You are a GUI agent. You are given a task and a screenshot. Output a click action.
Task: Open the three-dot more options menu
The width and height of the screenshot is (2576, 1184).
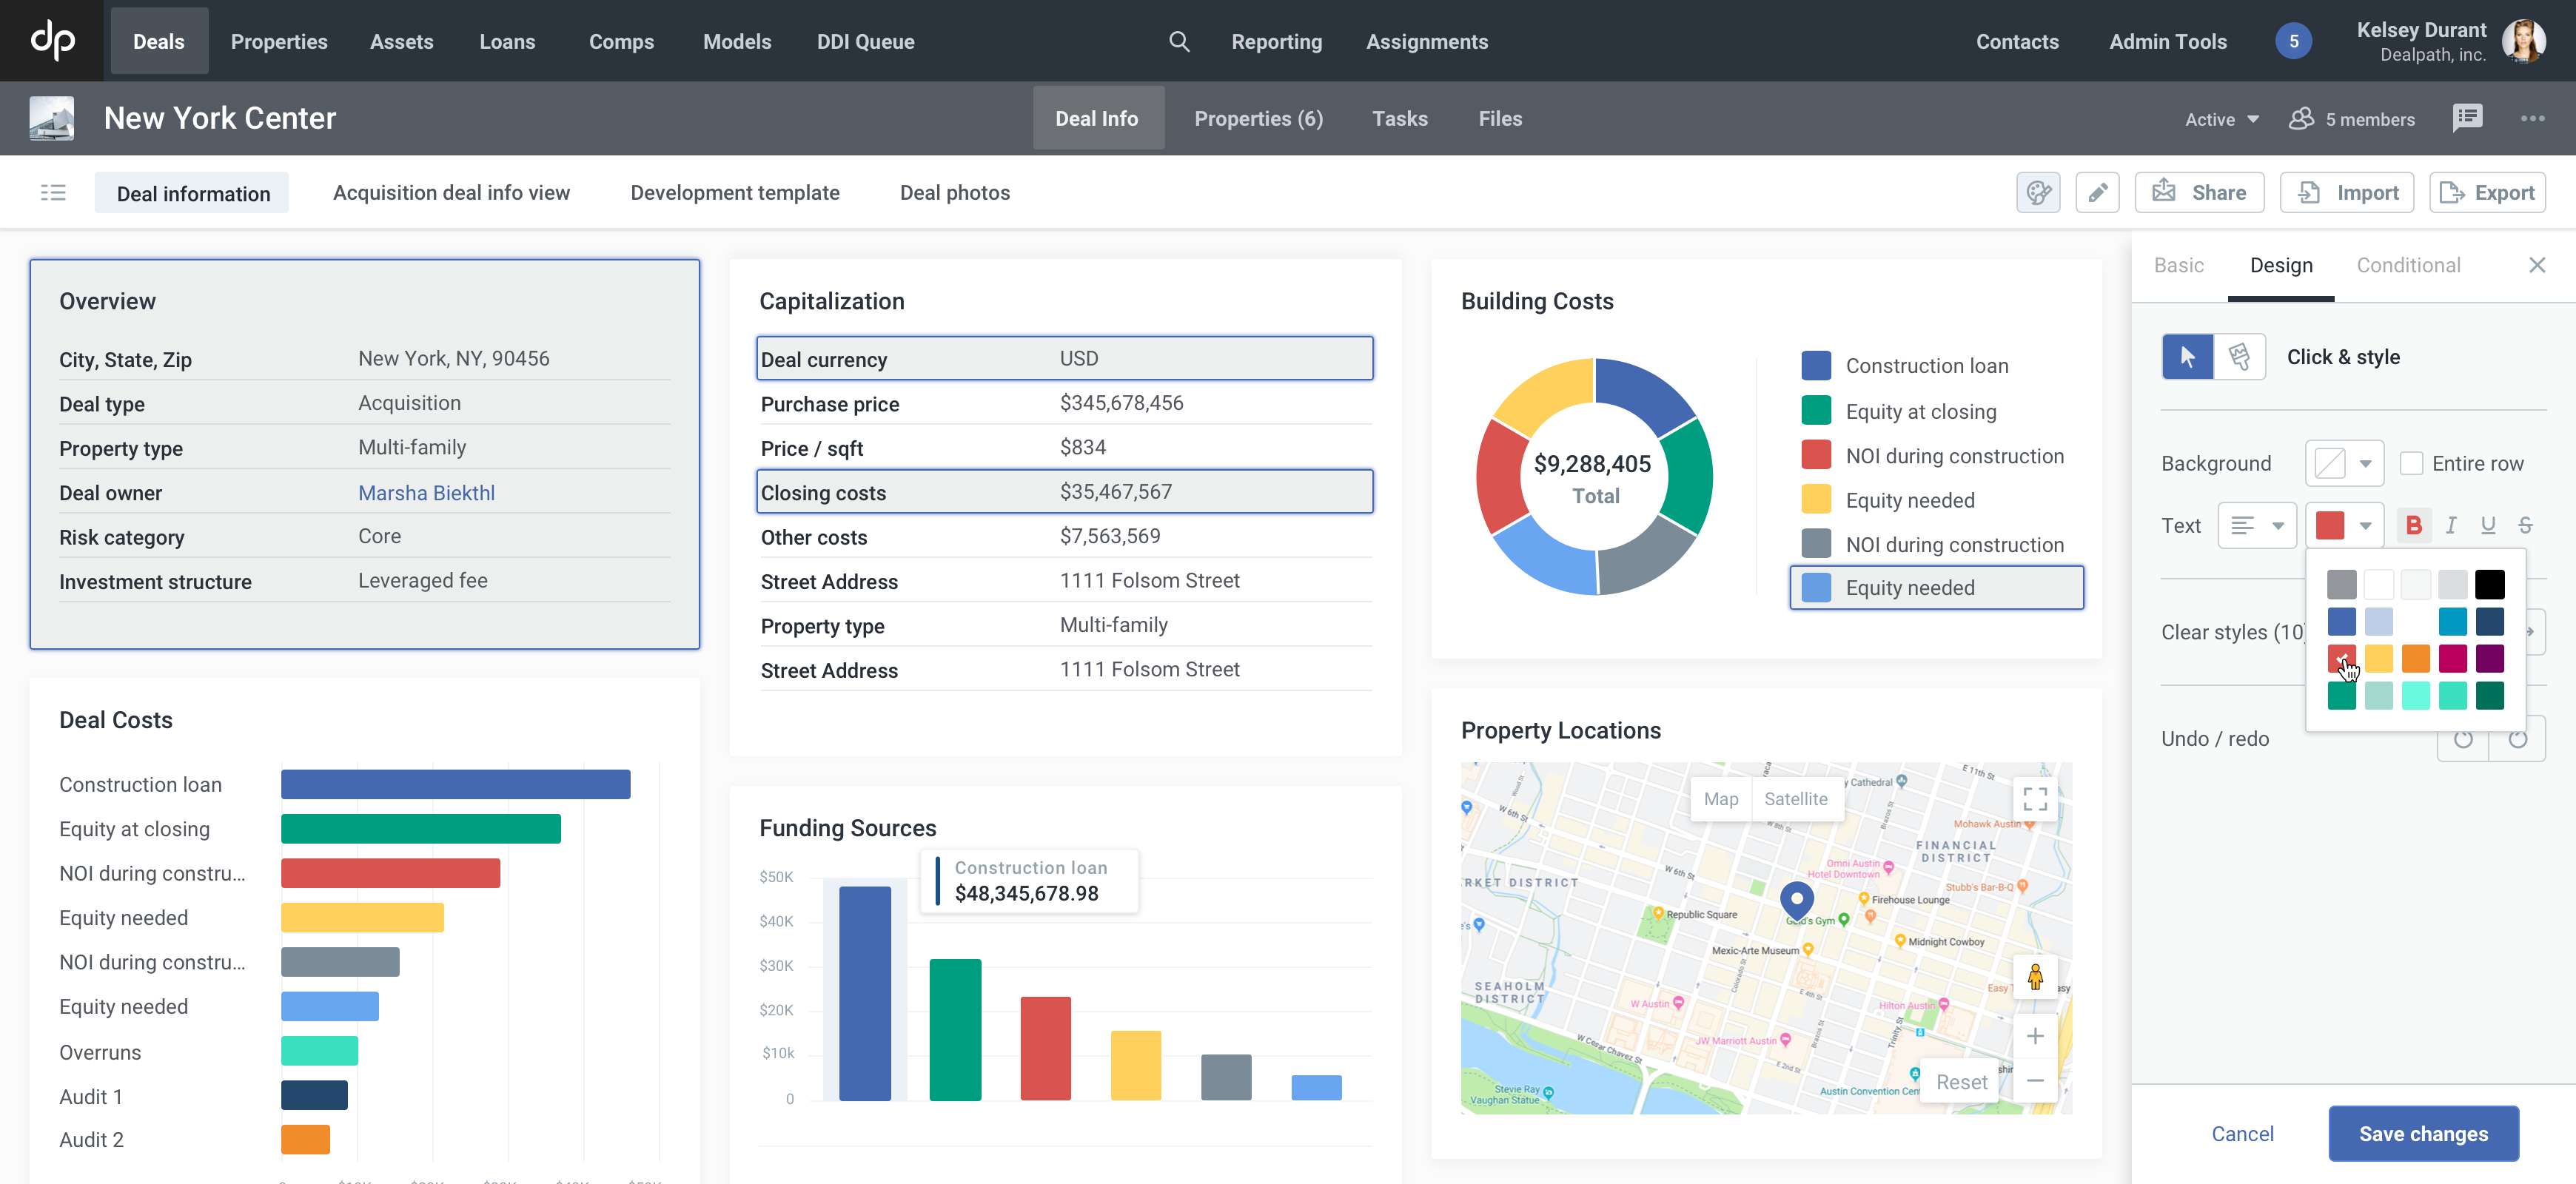tap(2532, 118)
